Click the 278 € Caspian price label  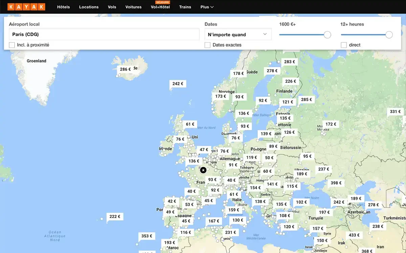click(374, 205)
